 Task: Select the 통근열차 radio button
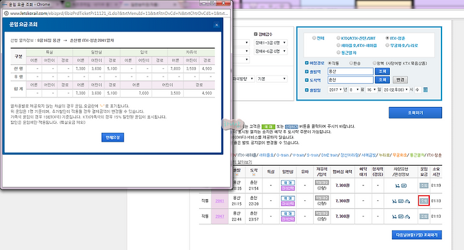click(338, 52)
